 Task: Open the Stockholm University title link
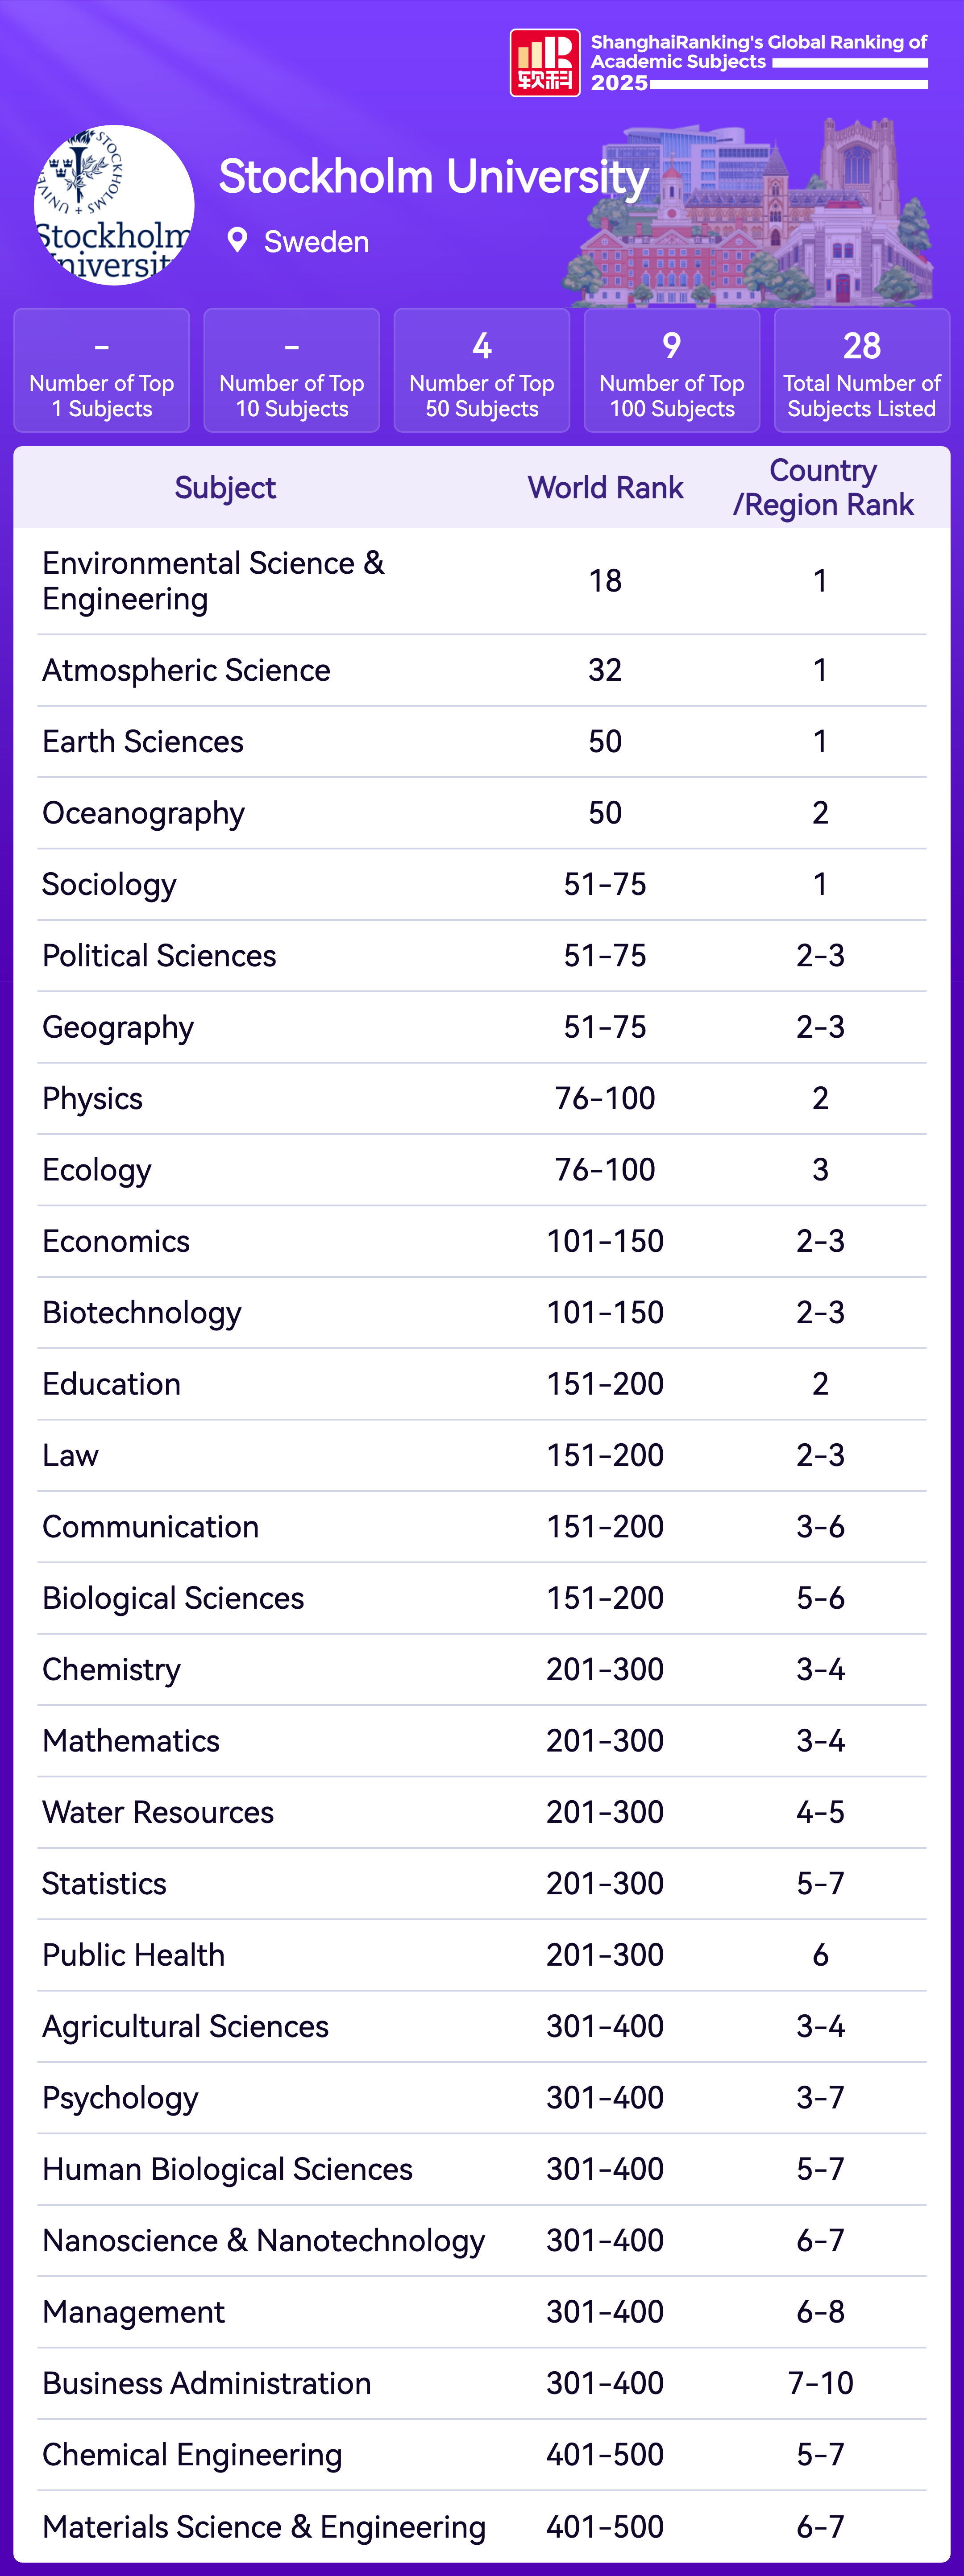[433, 177]
